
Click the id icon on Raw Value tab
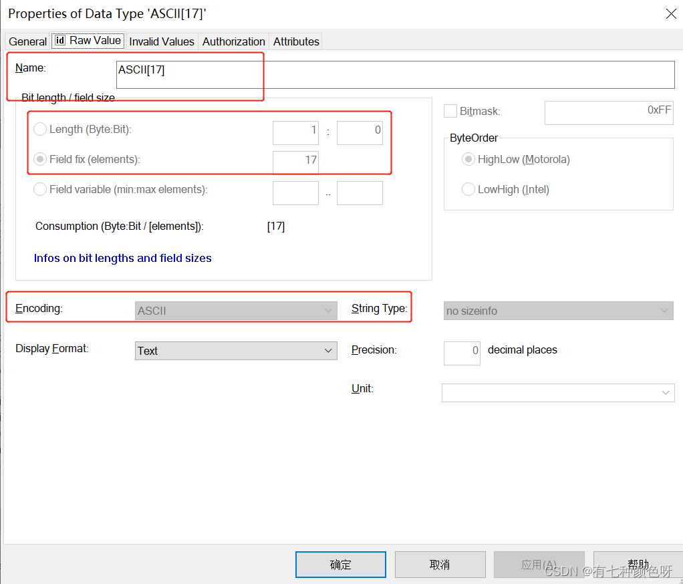click(x=60, y=41)
